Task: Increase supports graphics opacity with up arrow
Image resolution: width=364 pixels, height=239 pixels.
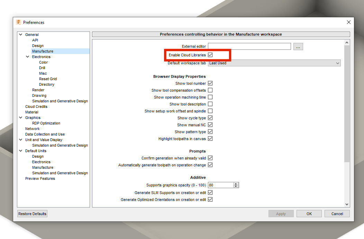Action: [x=236, y=184]
